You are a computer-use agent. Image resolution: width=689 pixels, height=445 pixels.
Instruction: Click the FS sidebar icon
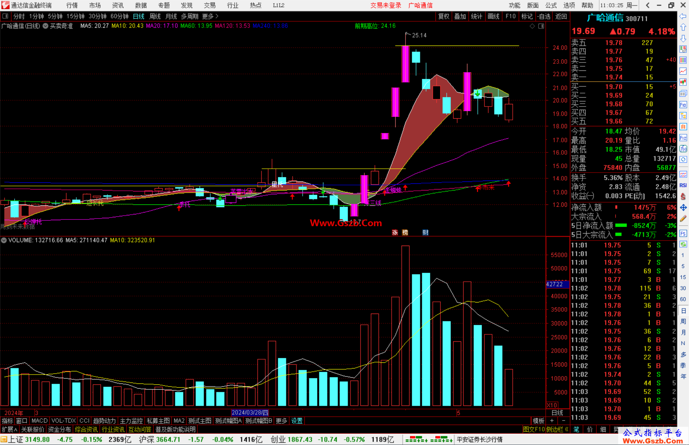(x=683, y=234)
